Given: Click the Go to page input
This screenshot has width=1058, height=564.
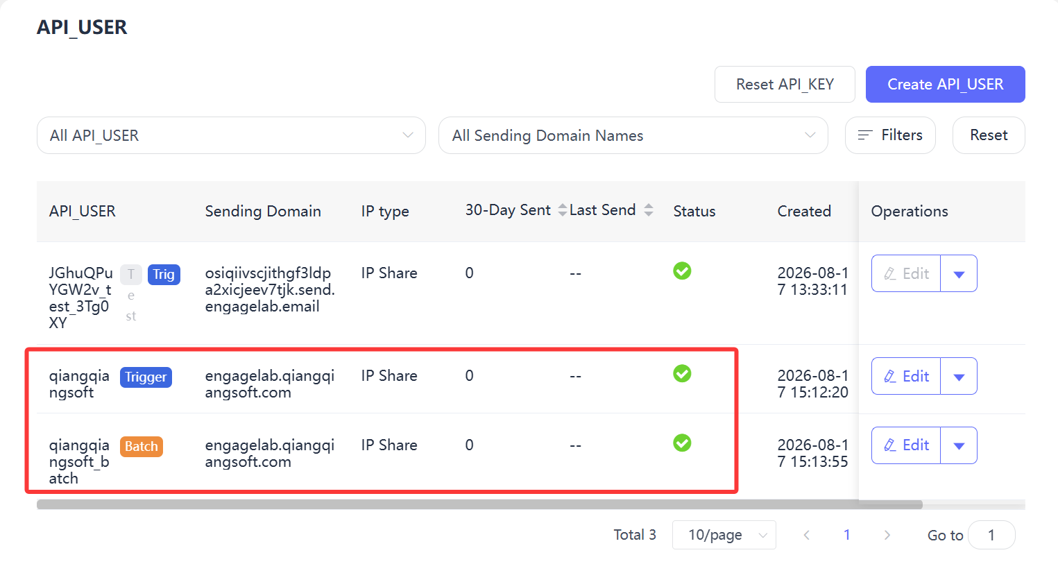Looking at the screenshot, I should click(991, 535).
